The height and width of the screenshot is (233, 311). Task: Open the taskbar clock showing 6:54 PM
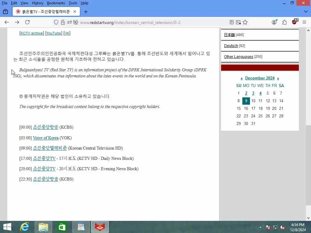(298, 227)
